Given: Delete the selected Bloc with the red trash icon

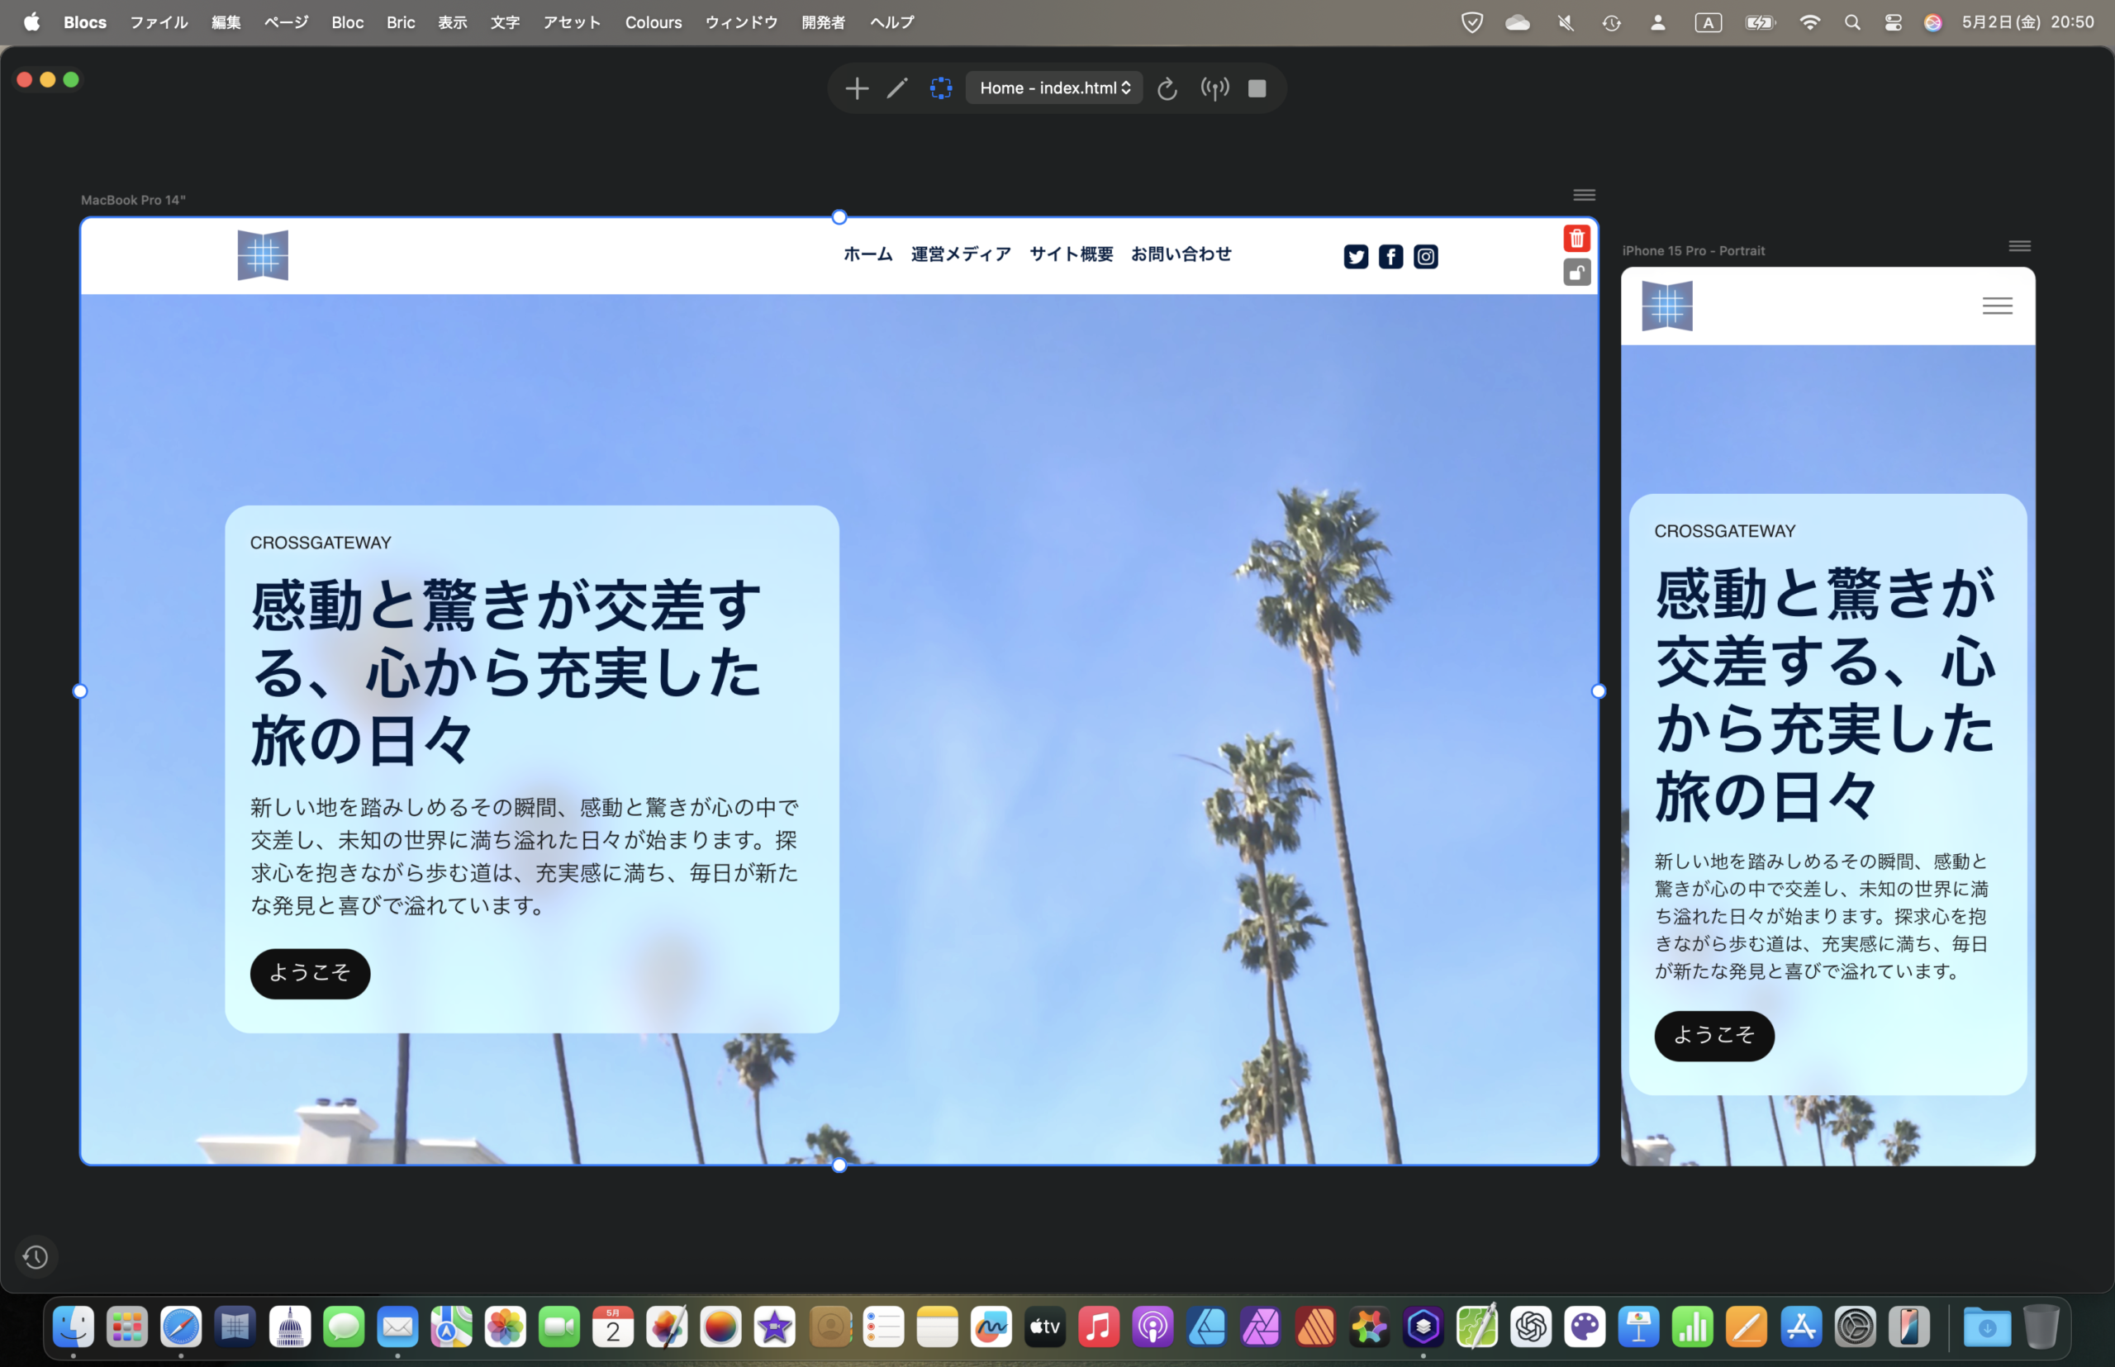Looking at the screenshot, I should click(x=1576, y=238).
